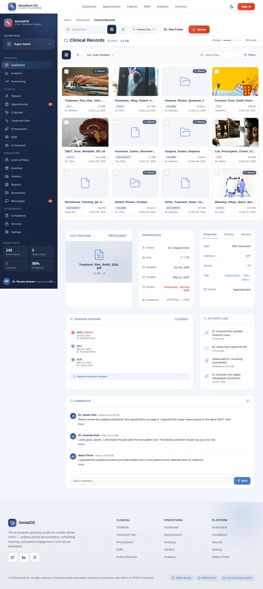This screenshot has width=263, height=589.
Task: Switch to the Versions tab
Action: pyautogui.click(x=246, y=234)
